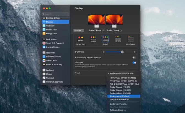Click the search magnifier icon
Viewport: 185px width, 113px height.
(x=43, y=14)
